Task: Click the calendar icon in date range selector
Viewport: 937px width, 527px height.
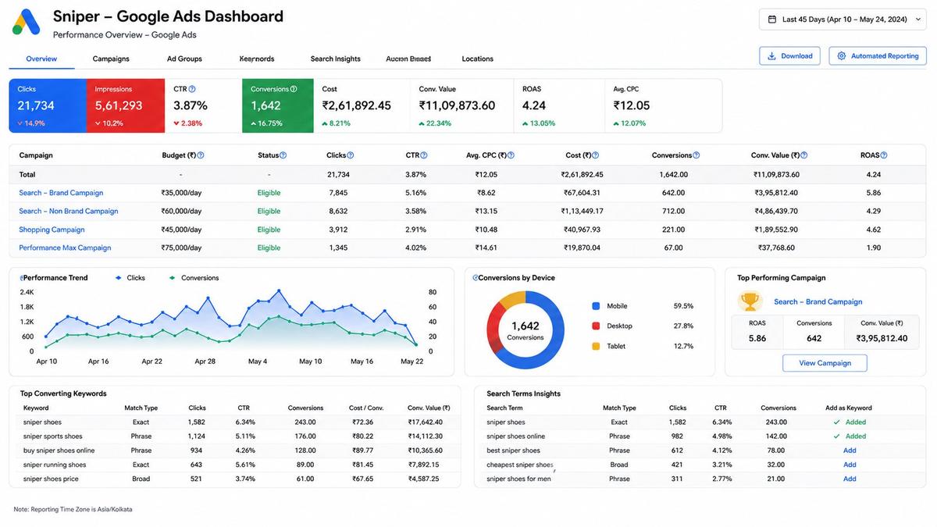Action: 772,20
